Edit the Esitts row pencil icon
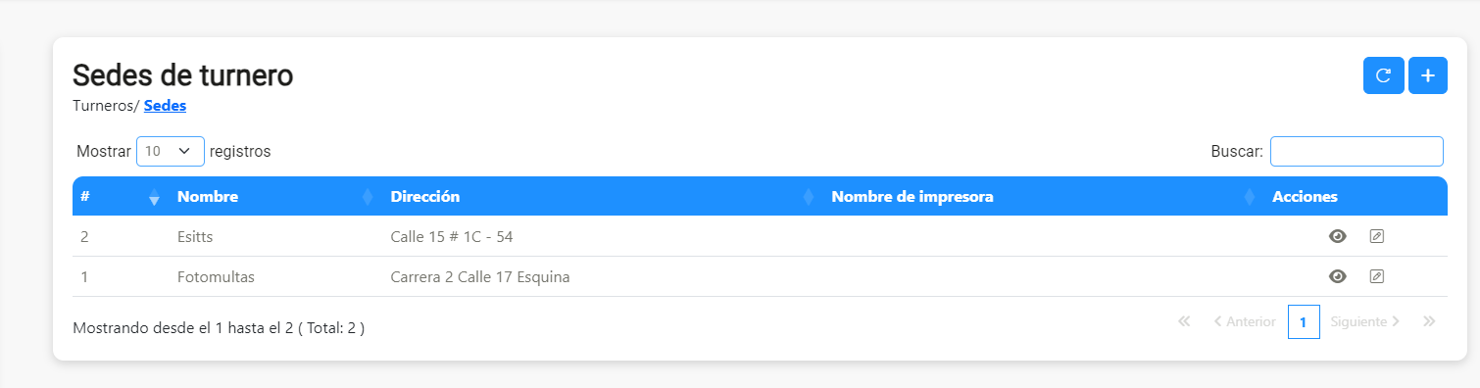 click(x=1376, y=236)
